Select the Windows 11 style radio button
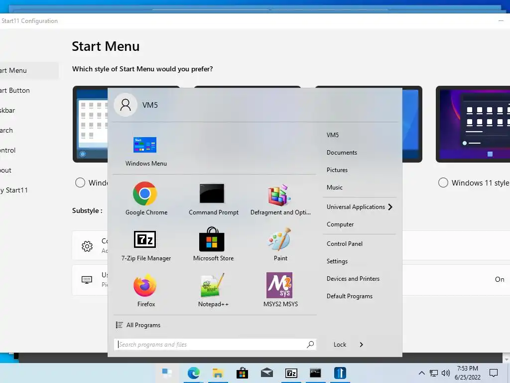 click(x=443, y=183)
